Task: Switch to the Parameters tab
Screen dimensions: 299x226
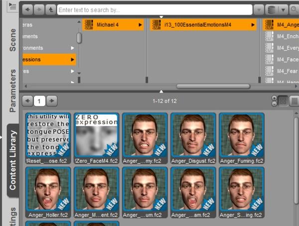Action: point(13,91)
